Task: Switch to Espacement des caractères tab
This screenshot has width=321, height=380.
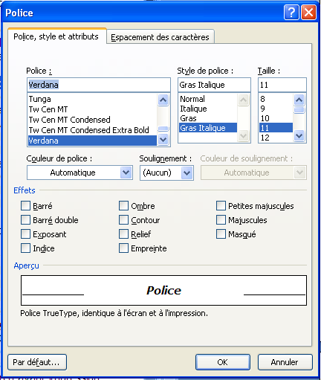Action: point(160,37)
